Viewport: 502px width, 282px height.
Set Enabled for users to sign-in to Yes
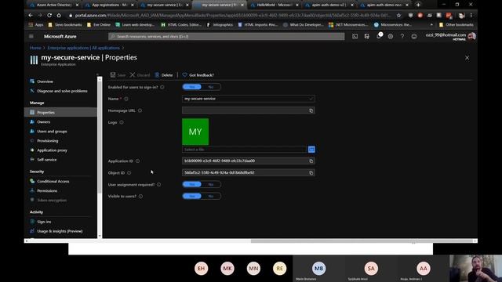tap(191, 87)
